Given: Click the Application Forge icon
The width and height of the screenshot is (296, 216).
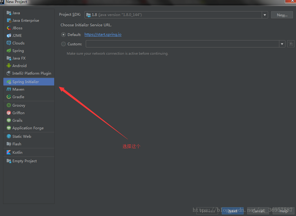Looking at the screenshot, I should [9, 128].
